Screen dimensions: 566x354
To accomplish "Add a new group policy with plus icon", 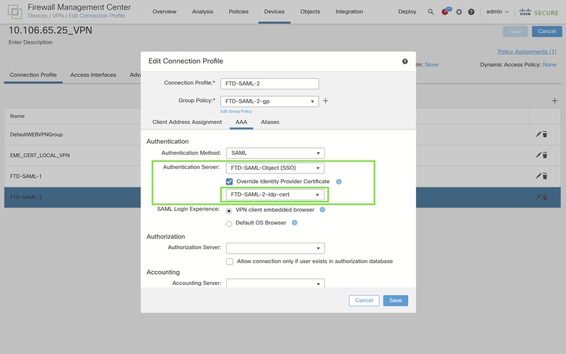I will pyautogui.click(x=326, y=101).
